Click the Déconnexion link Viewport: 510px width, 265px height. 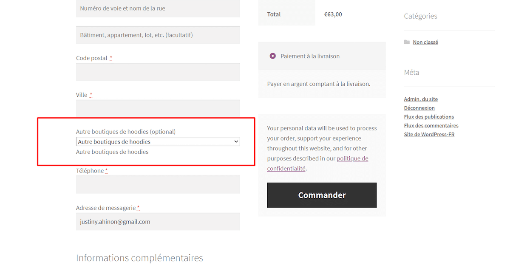tap(419, 108)
